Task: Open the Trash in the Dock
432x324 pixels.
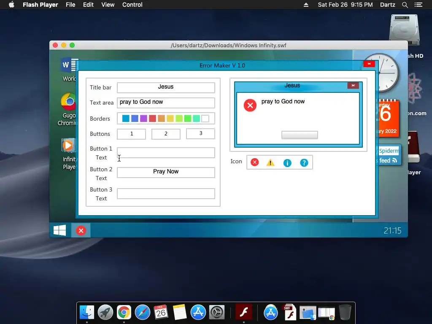Action: 345,313
